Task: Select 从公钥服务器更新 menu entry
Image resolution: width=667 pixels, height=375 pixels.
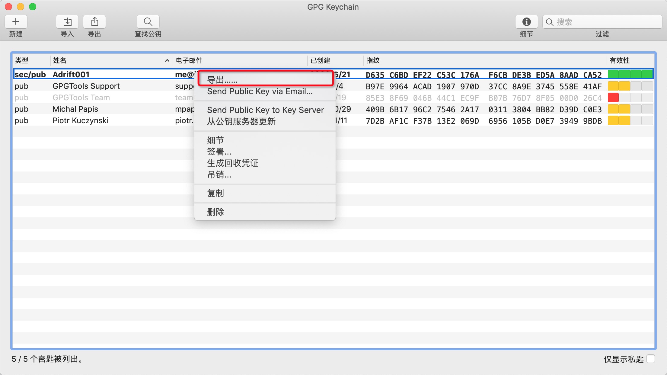Action: point(241,121)
